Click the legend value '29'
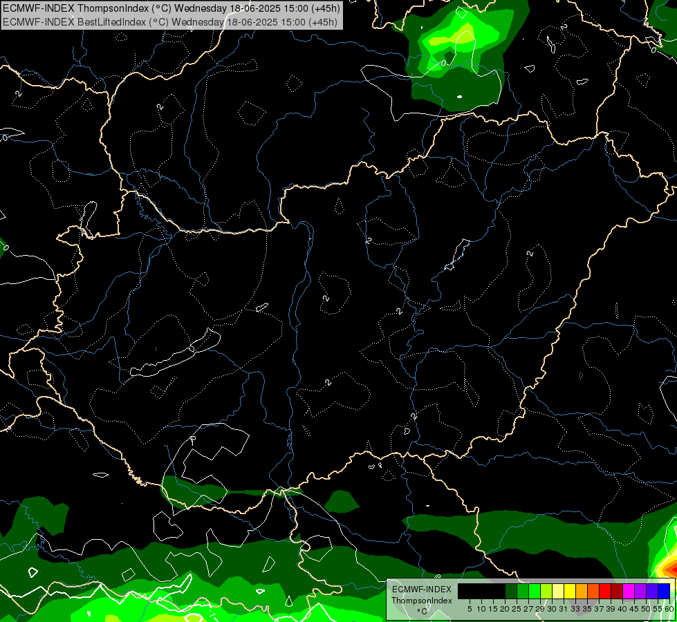The image size is (677, 622). click(540, 609)
